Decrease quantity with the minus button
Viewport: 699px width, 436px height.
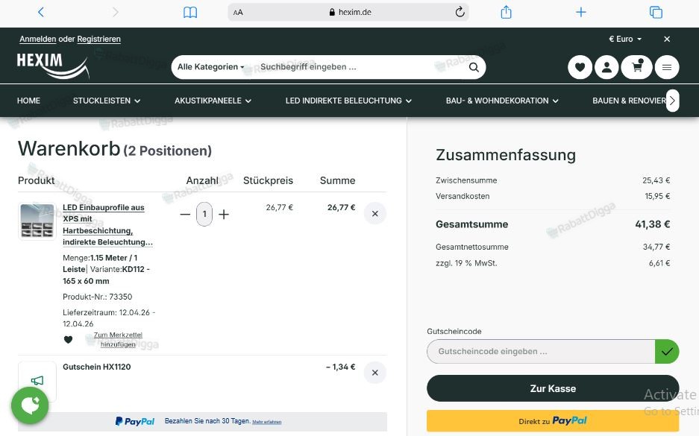185,214
